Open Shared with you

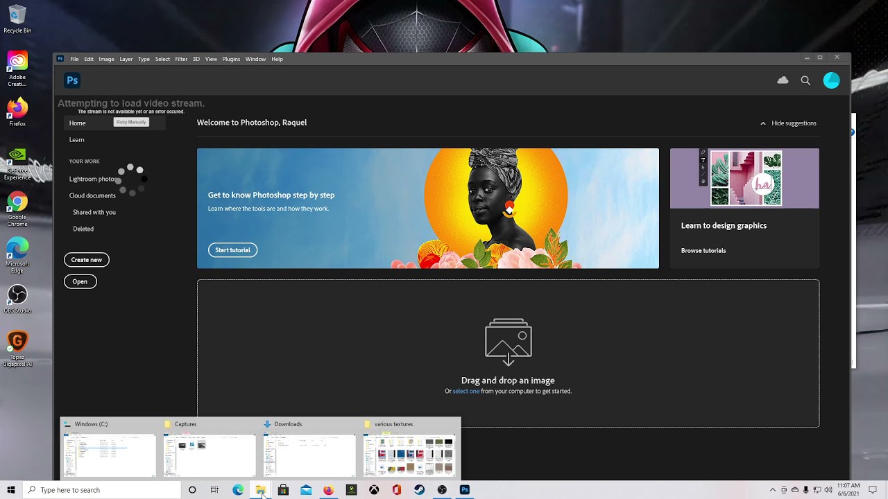tap(94, 212)
